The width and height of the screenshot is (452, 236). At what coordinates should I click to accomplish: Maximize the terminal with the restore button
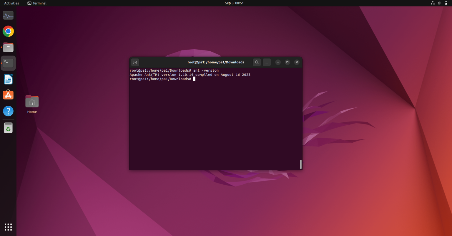287,62
